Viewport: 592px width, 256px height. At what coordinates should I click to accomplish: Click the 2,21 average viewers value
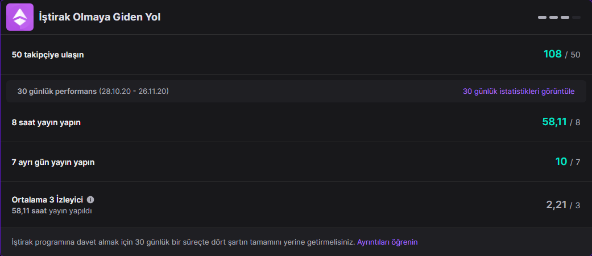pos(556,205)
